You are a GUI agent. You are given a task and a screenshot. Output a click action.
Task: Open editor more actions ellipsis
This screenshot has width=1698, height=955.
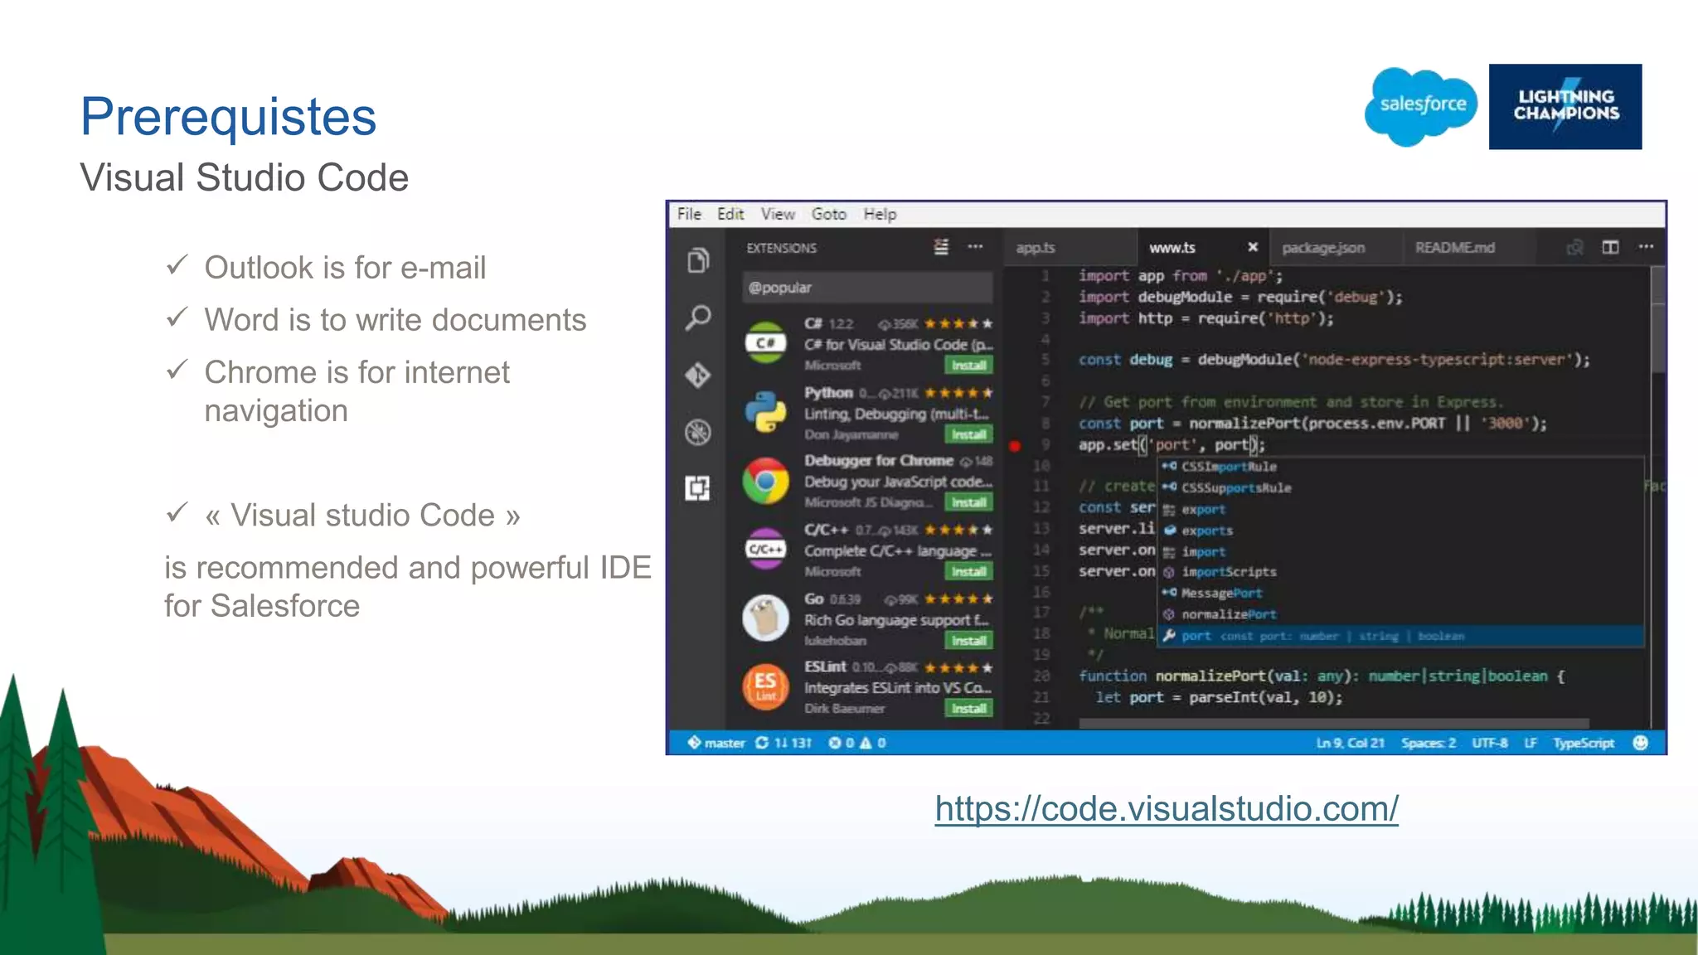[x=1646, y=247]
